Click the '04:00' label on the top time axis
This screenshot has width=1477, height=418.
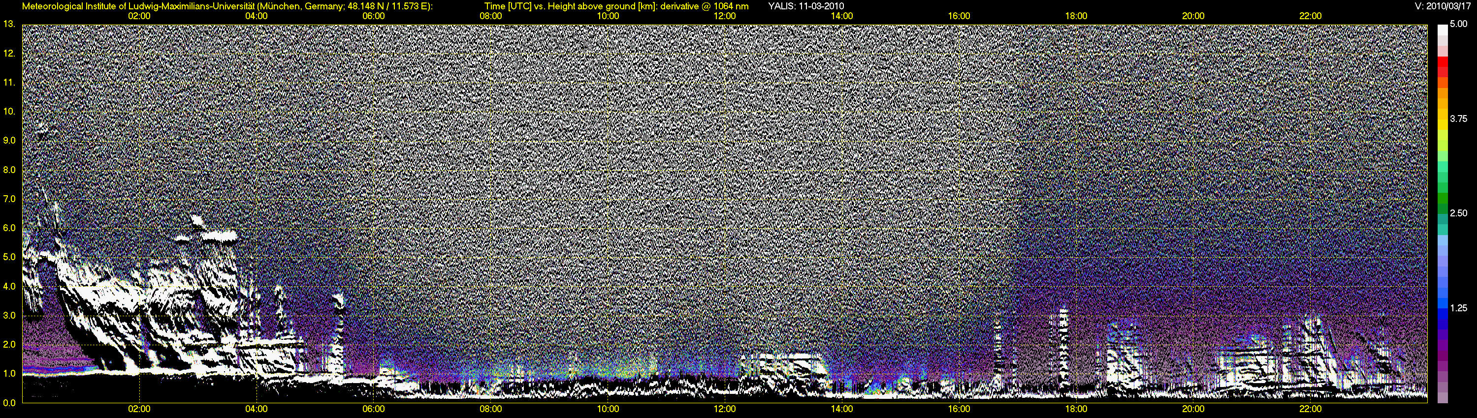coord(257,16)
